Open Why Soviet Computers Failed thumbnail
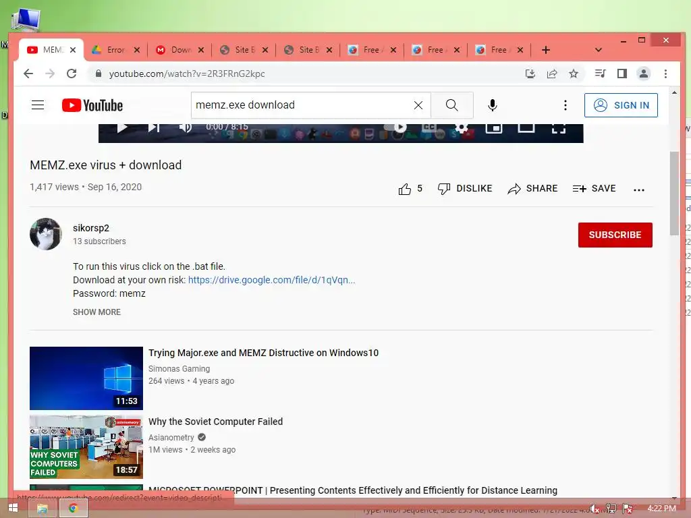691x518 pixels. click(86, 447)
